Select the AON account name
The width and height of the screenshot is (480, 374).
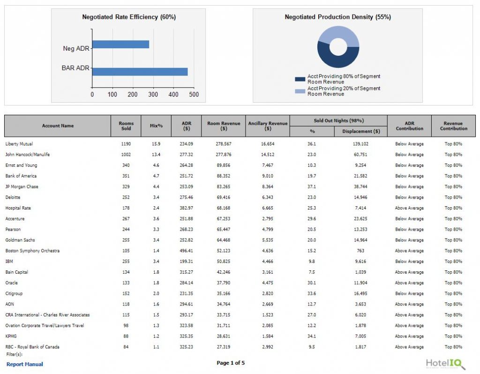click(9, 304)
